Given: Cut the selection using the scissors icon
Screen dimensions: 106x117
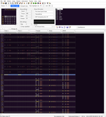Looking at the screenshot, I should click(x=8, y=3).
